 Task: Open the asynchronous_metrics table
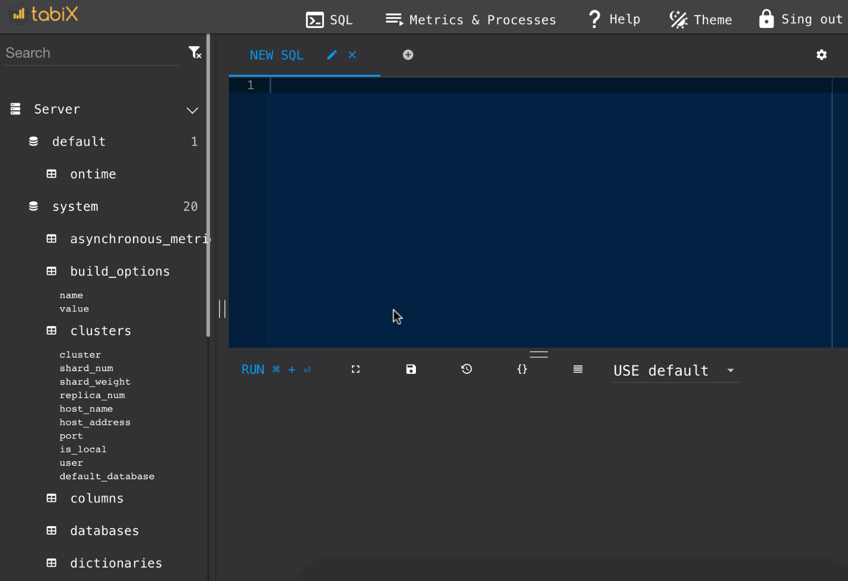pos(139,239)
